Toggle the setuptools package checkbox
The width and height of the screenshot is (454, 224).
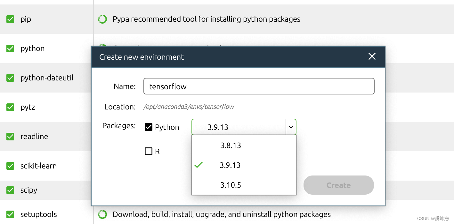pyautogui.click(x=10, y=214)
